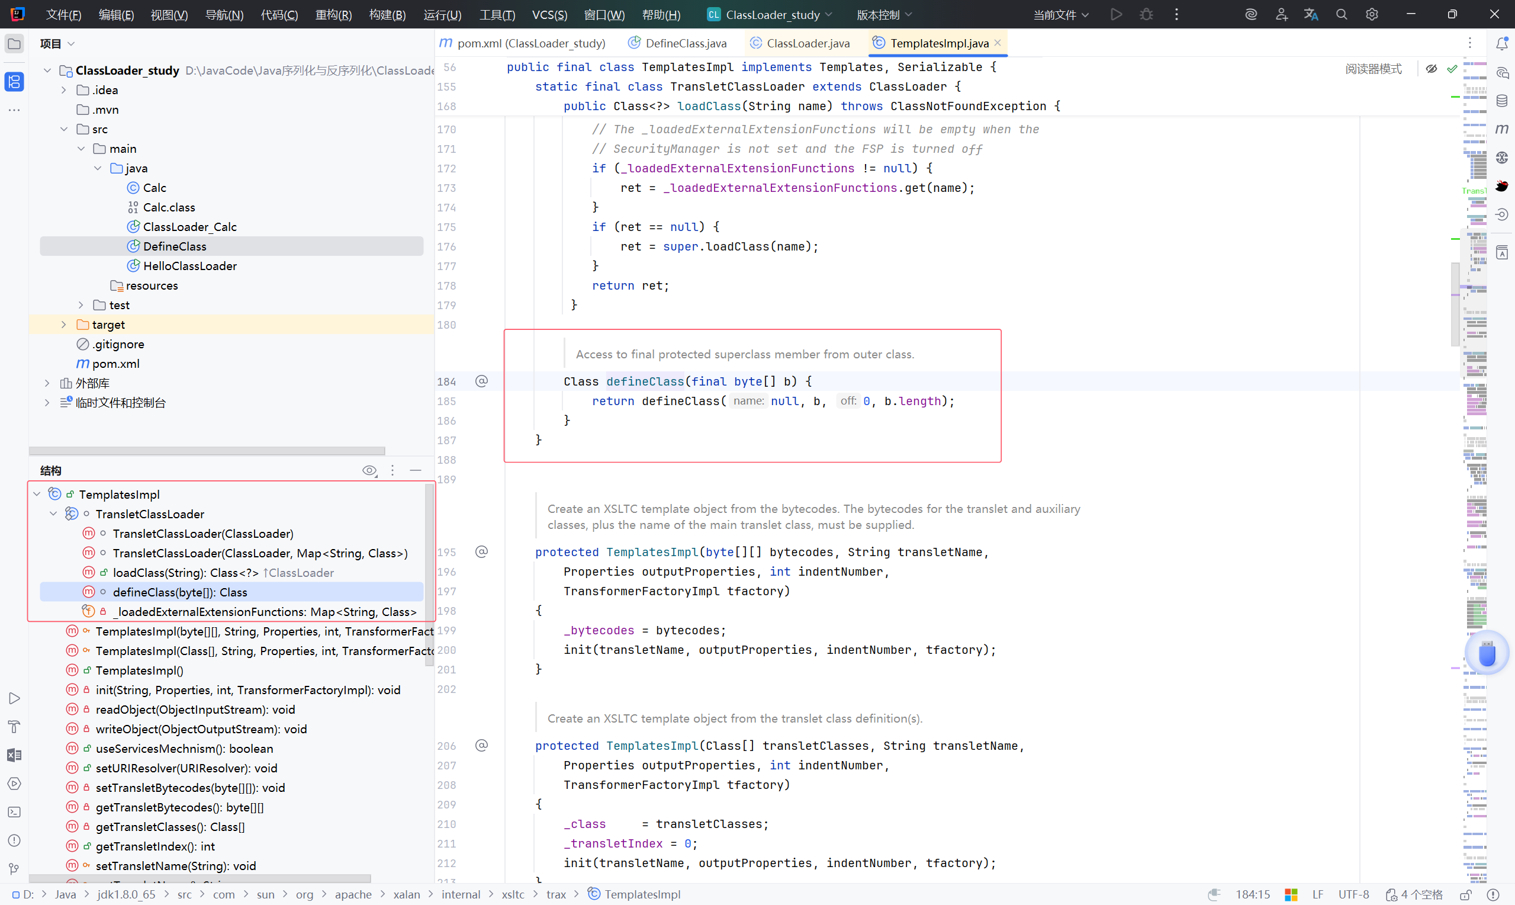This screenshot has width=1515, height=905.
Task: Open the Terminal tool window icon
Action: tap(14, 811)
